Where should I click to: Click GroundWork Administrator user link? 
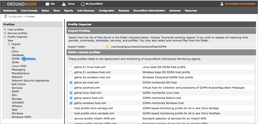coord(240,4)
